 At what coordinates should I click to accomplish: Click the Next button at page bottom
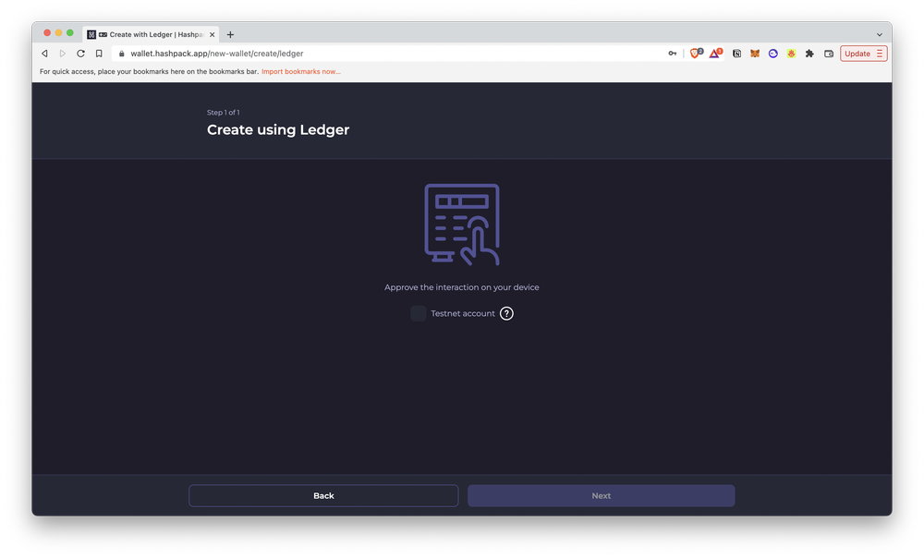pos(601,495)
